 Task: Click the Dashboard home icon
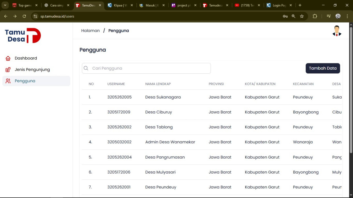[x=8, y=58]
